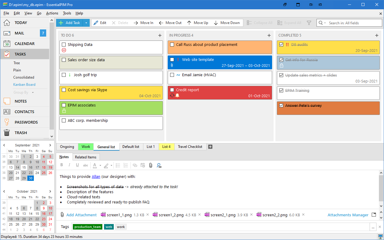
Task: Insert a contact link using the person icon
Action: [x=159, y=165]
